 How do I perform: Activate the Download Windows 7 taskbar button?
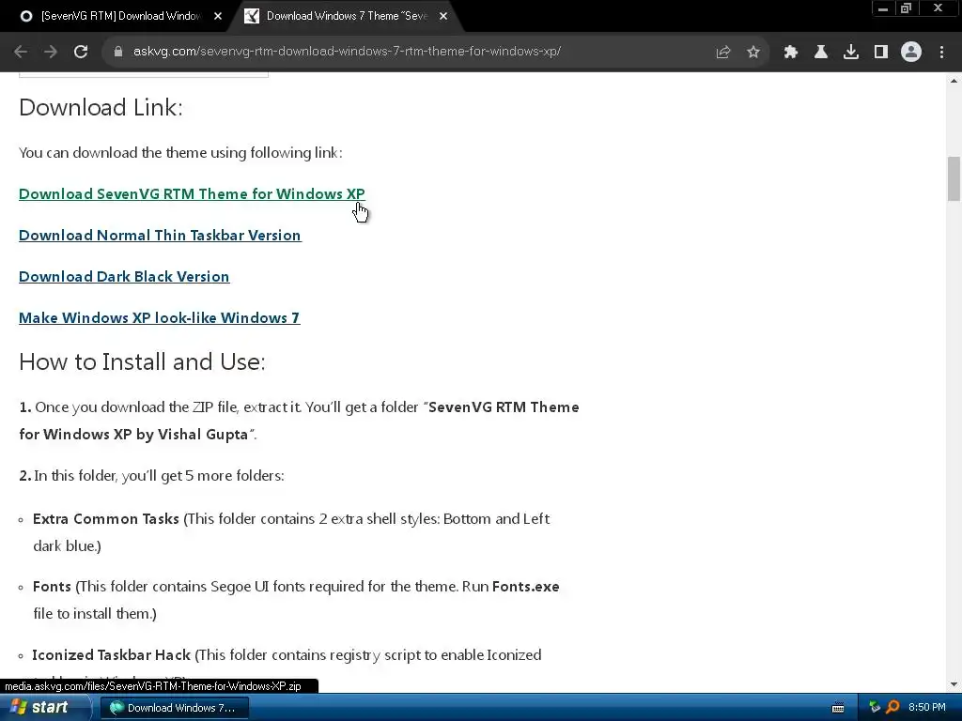tap(174, 708)
